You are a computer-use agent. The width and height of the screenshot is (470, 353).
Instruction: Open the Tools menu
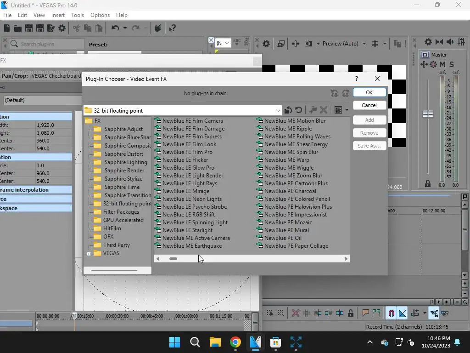pyautogui.click(x=78, y=15)
